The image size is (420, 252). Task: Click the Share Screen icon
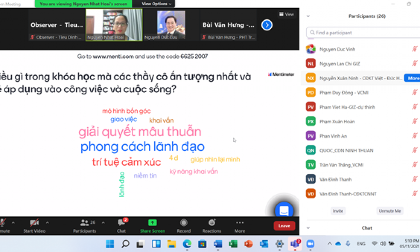pyautogui.click(x=152, y=223)
